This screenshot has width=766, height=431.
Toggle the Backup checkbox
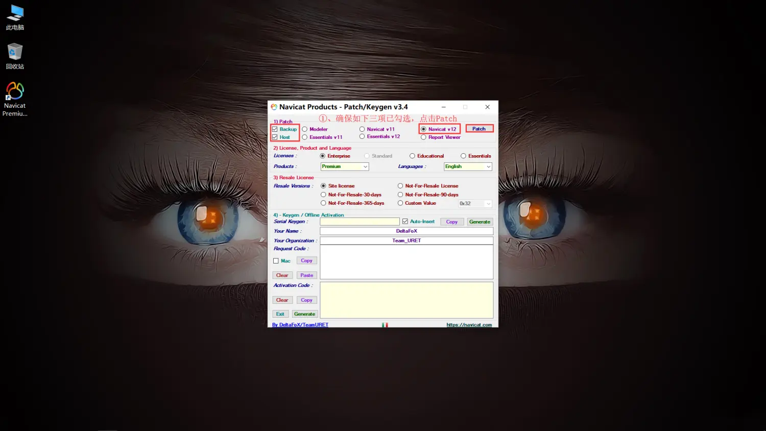tap(275, 129)
